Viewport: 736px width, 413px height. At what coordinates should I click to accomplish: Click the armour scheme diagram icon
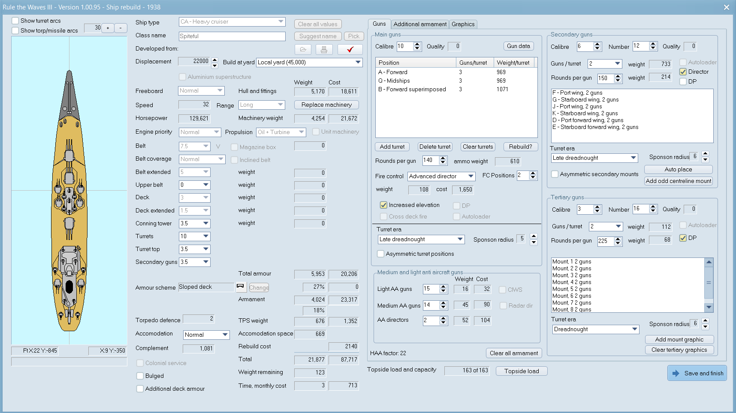tap(241, 287)
